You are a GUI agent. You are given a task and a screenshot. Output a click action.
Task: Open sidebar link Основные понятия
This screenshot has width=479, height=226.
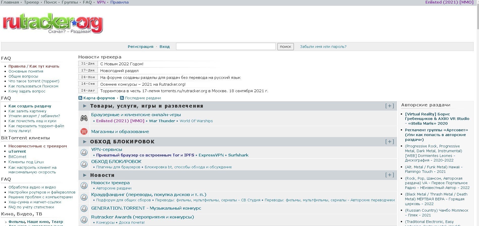point(26,71)
